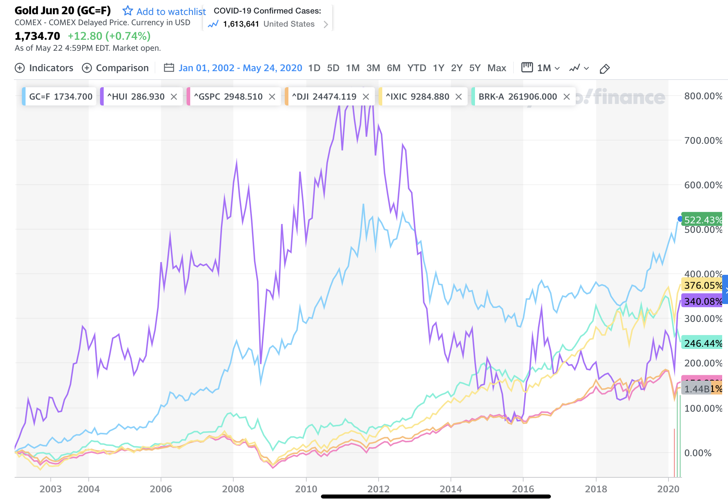Click the interval ruler icon

527,68
